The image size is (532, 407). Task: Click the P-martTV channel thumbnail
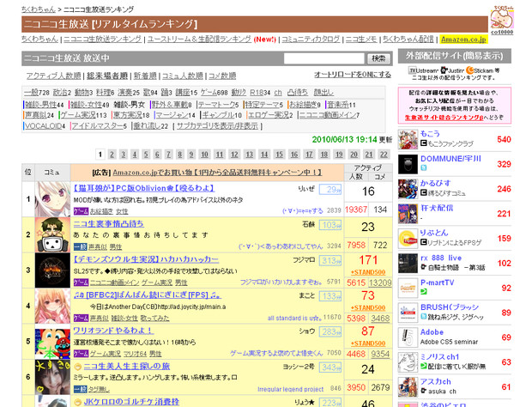(408, 289)
